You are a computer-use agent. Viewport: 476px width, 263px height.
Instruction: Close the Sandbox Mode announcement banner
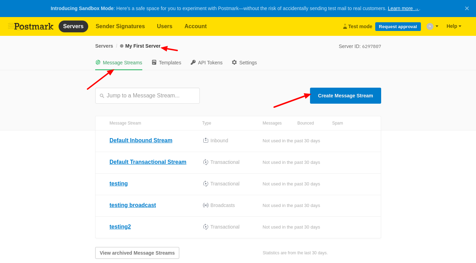(467, 8)
